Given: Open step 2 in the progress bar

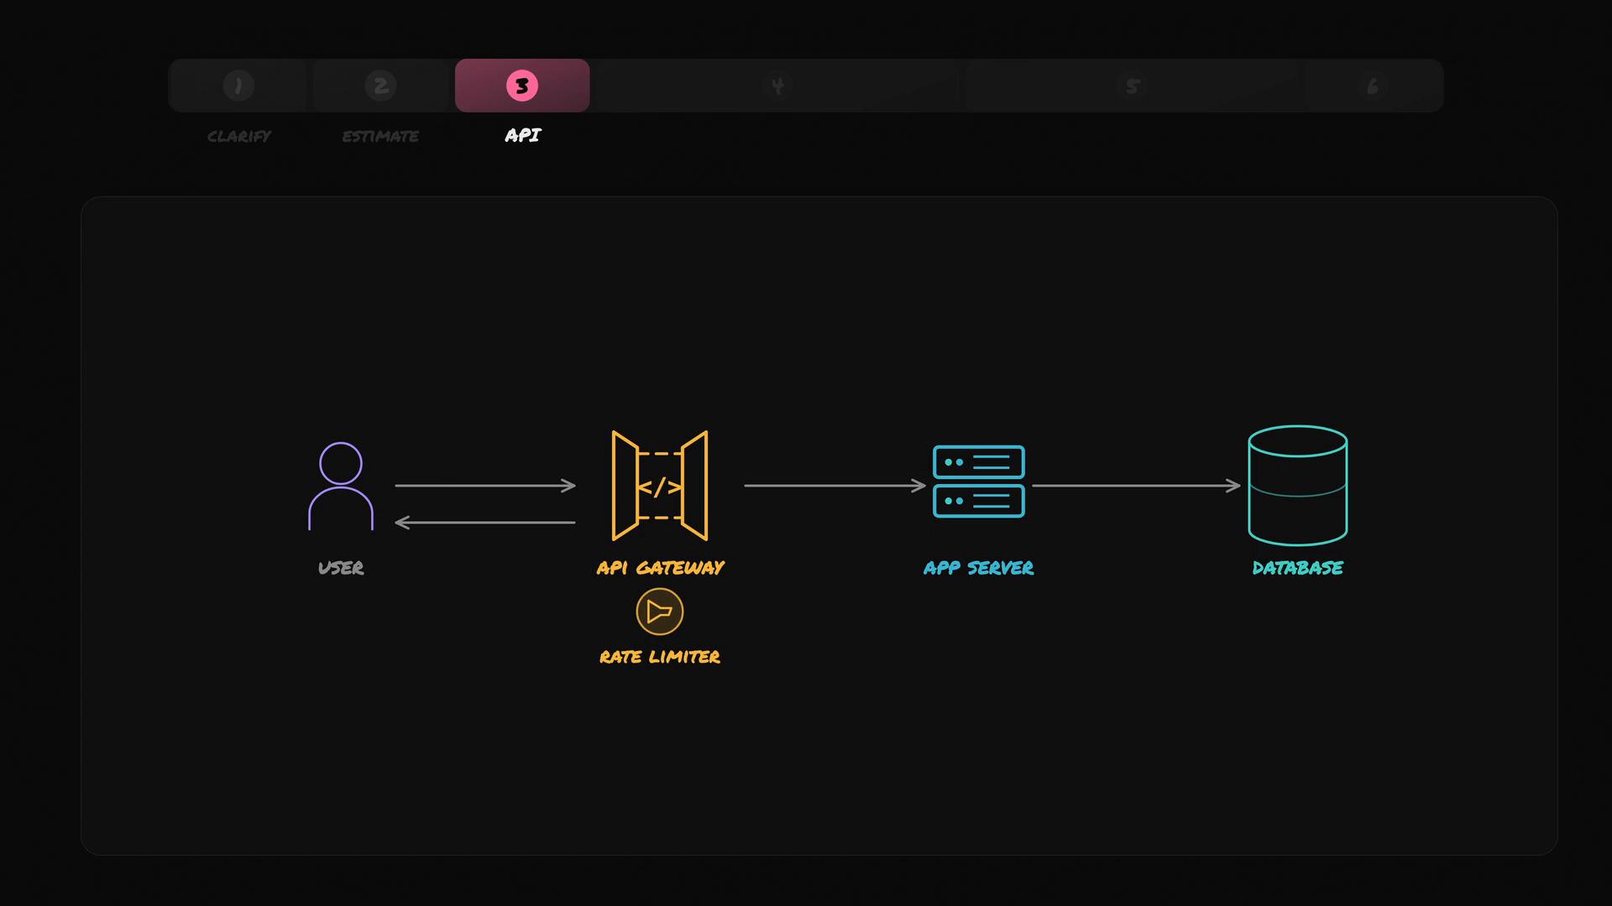Looking at the screenshot, I should (x=381, y=86).
